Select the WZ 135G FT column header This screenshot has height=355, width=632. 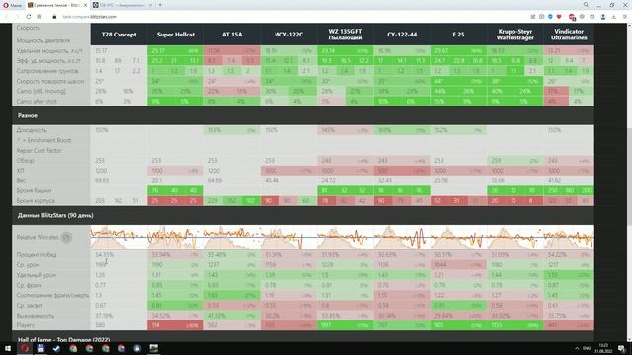click(346, 35)
